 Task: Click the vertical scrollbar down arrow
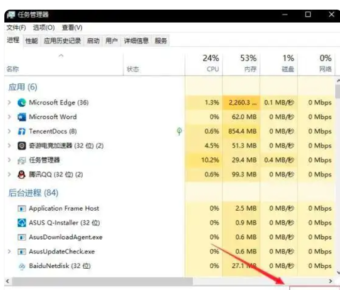pyautogui.click(x=338, y=272)
